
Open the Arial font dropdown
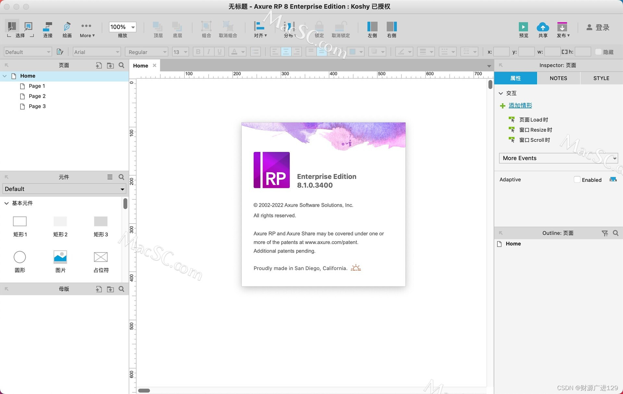pos(97,52)
